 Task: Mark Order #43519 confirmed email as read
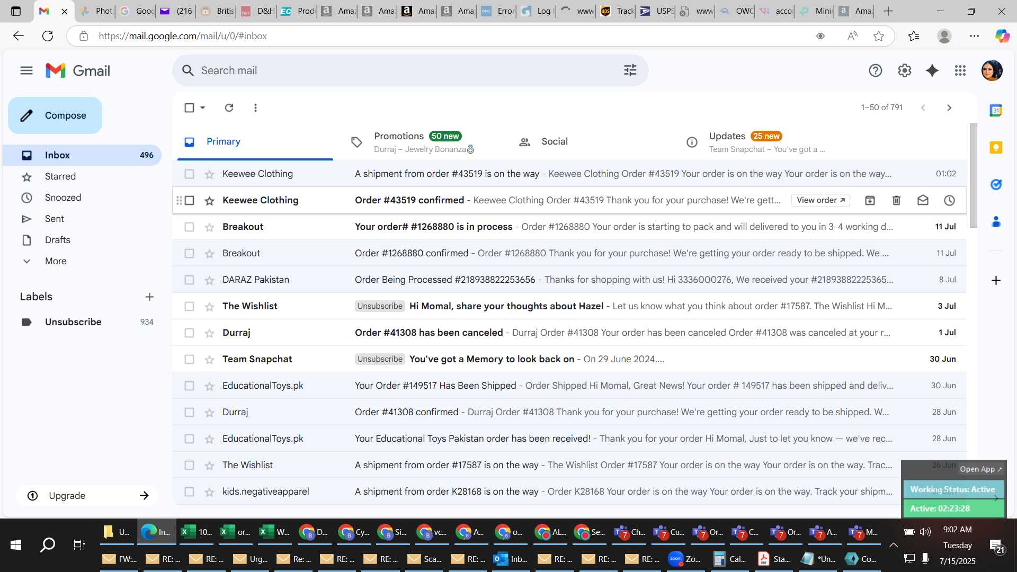click(923, 200)
